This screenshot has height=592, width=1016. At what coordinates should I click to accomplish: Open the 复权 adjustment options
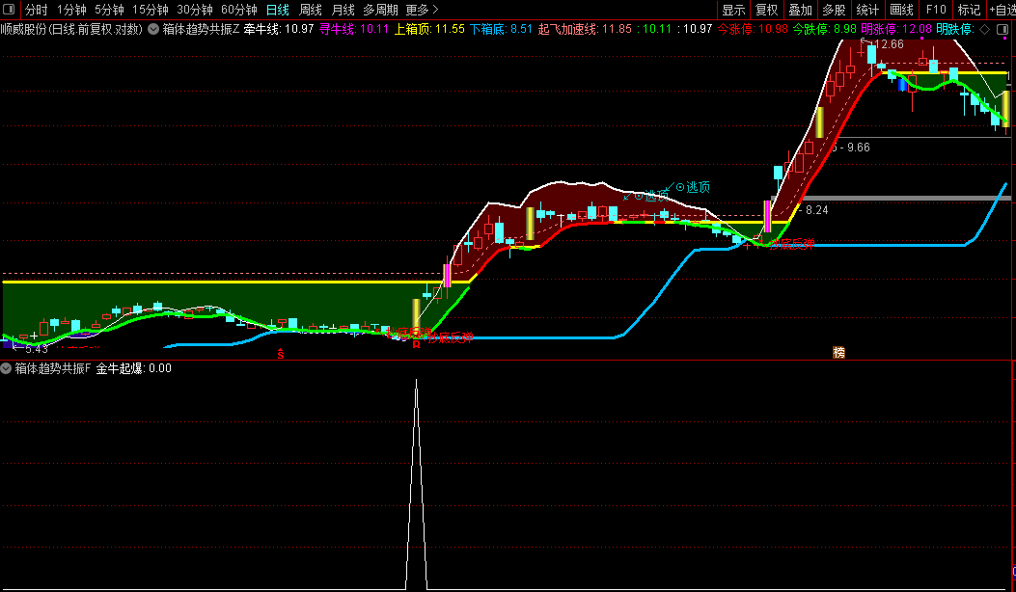766,10
